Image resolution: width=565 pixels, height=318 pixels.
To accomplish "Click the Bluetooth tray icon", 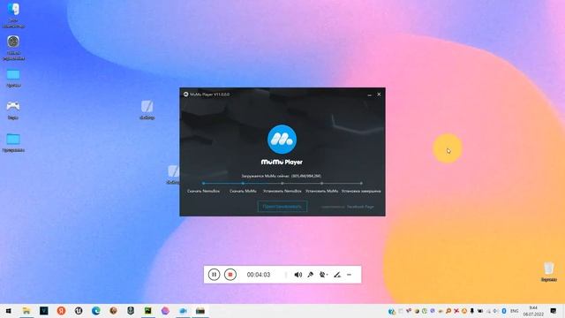I will (504, 311).
